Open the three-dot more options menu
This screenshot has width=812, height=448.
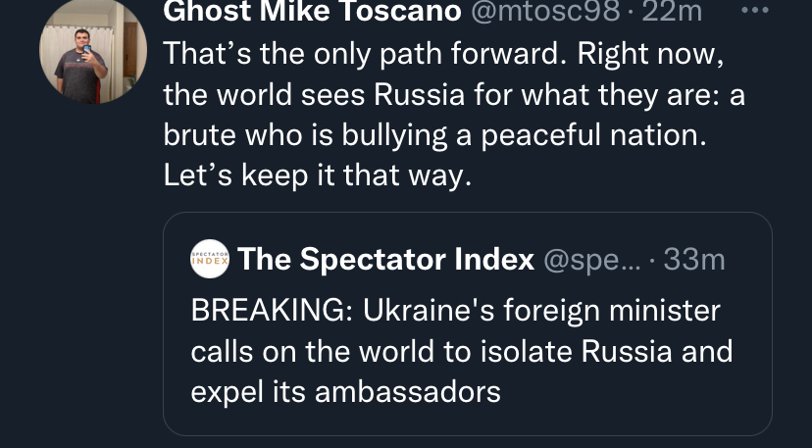[x=756, y=12]
